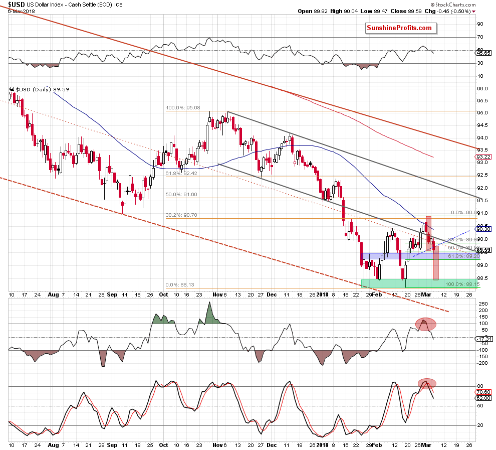
Task: Click the red ellipse on the CCI peak
Action: 426,324
